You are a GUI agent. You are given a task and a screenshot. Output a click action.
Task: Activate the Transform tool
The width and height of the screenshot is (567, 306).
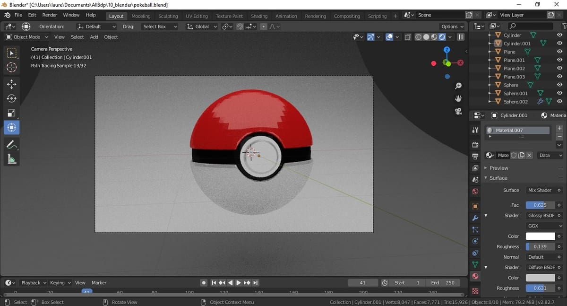click(12, 127)
